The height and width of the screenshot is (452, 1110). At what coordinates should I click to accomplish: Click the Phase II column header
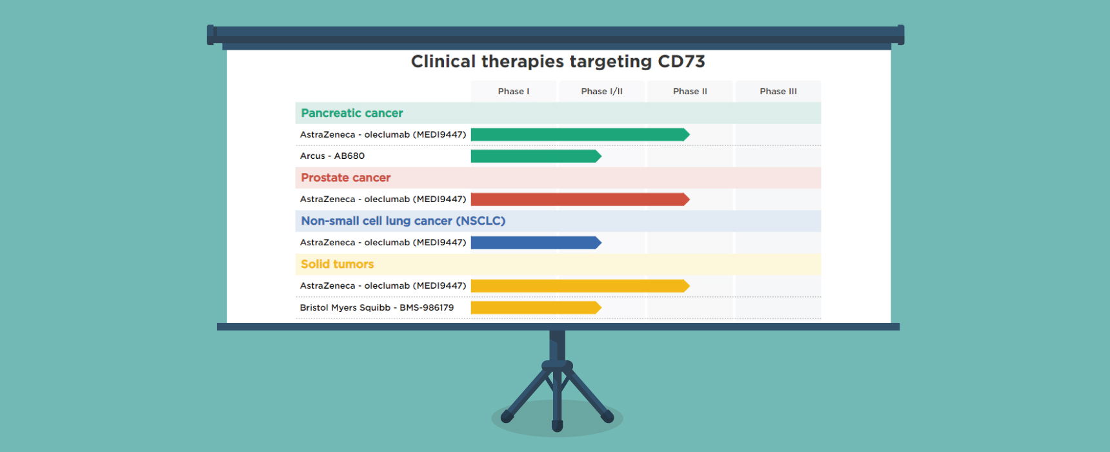click(690, 91)
